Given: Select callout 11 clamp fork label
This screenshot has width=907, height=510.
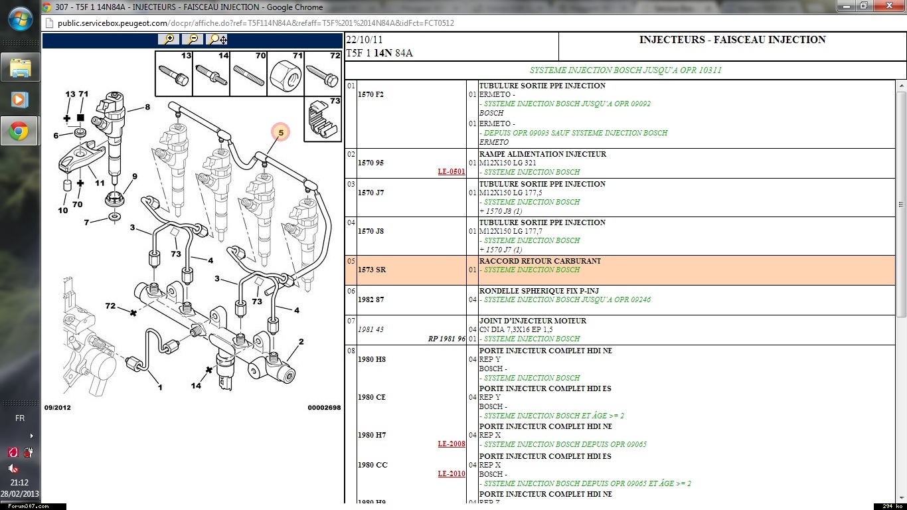Looking at the screenshot, I should pyautogui.click(x=99, y=183).
